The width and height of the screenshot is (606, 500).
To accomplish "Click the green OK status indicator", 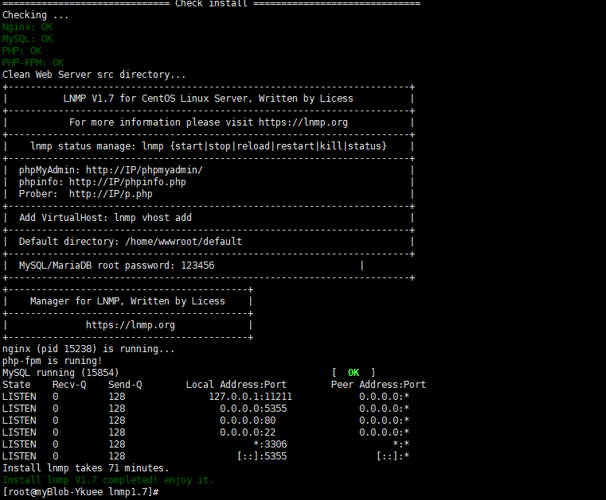I will [x=354, y=373].
